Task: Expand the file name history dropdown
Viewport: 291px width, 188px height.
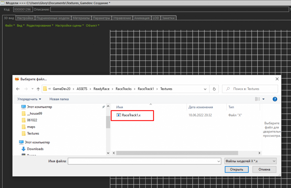Action: click(x=219, y=161)
